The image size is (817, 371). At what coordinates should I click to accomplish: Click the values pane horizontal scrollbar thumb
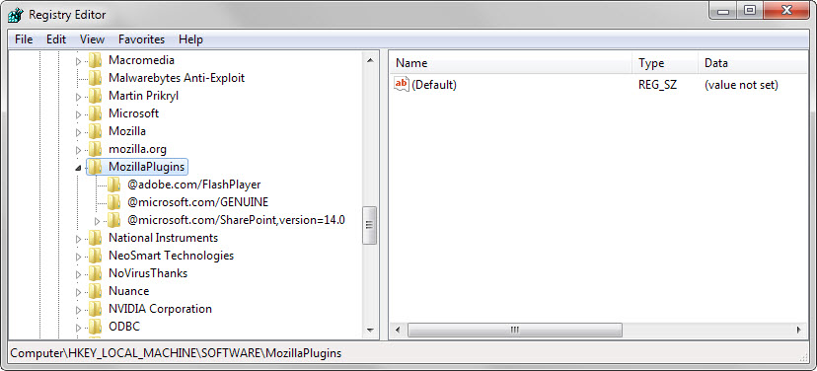515,330
